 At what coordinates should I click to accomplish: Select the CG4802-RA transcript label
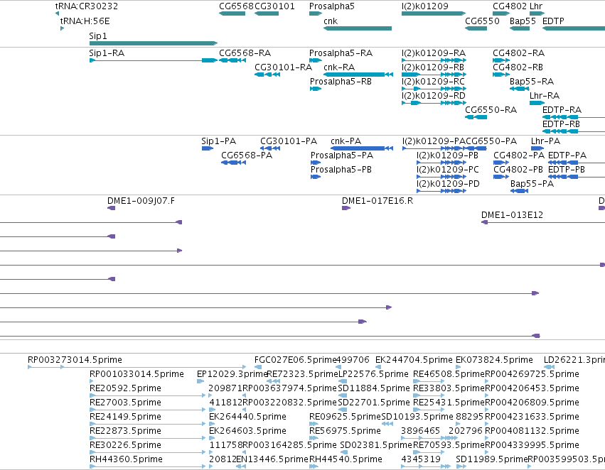click(x=518, y=53)
